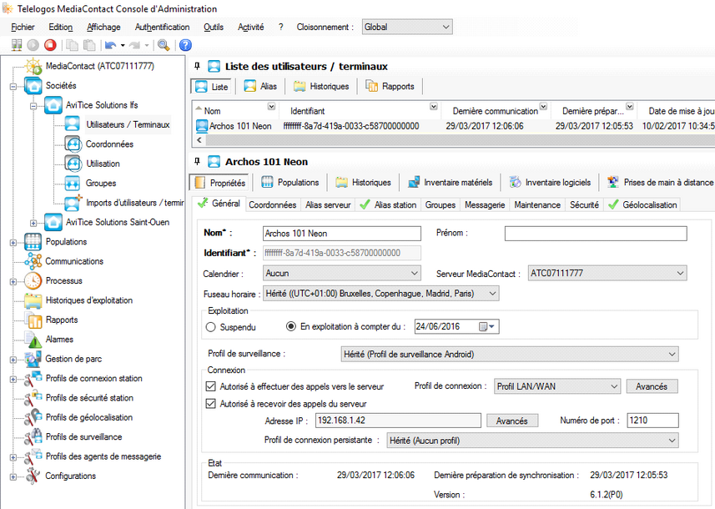Expand the Configurations tree node
715x509 pixels.
[13, 476]
